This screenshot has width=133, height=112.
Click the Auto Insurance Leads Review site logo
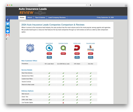[33, 11]
